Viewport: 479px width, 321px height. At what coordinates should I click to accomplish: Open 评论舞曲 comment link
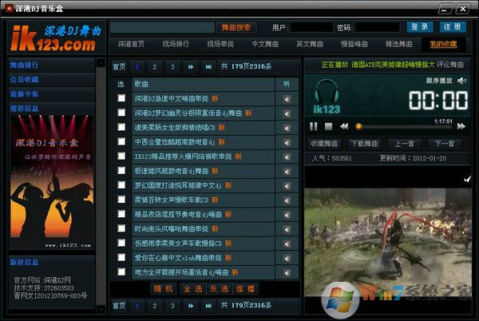point(450,65)
